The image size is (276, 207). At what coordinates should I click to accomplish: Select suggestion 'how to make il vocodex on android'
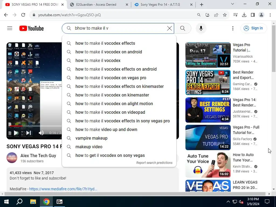click(119, 52)
